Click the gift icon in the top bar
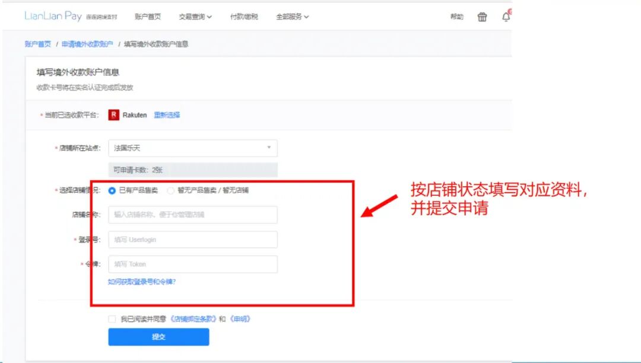 [482, 17]
